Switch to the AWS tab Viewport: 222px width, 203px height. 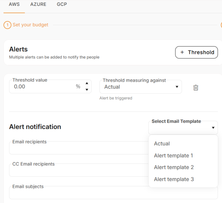14,4
